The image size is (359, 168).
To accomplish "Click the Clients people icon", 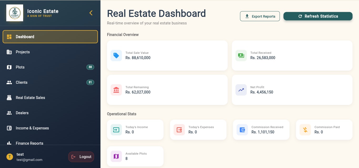I will [x=9, y=82].
